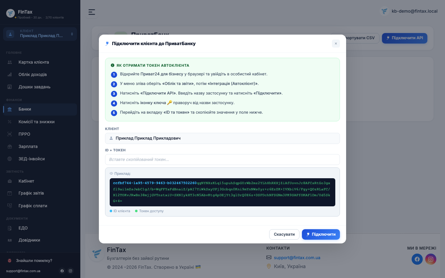This screenshot has width=445, height=278.
Task: Click the Картка клієнта people icon
Action: [10, 62]
